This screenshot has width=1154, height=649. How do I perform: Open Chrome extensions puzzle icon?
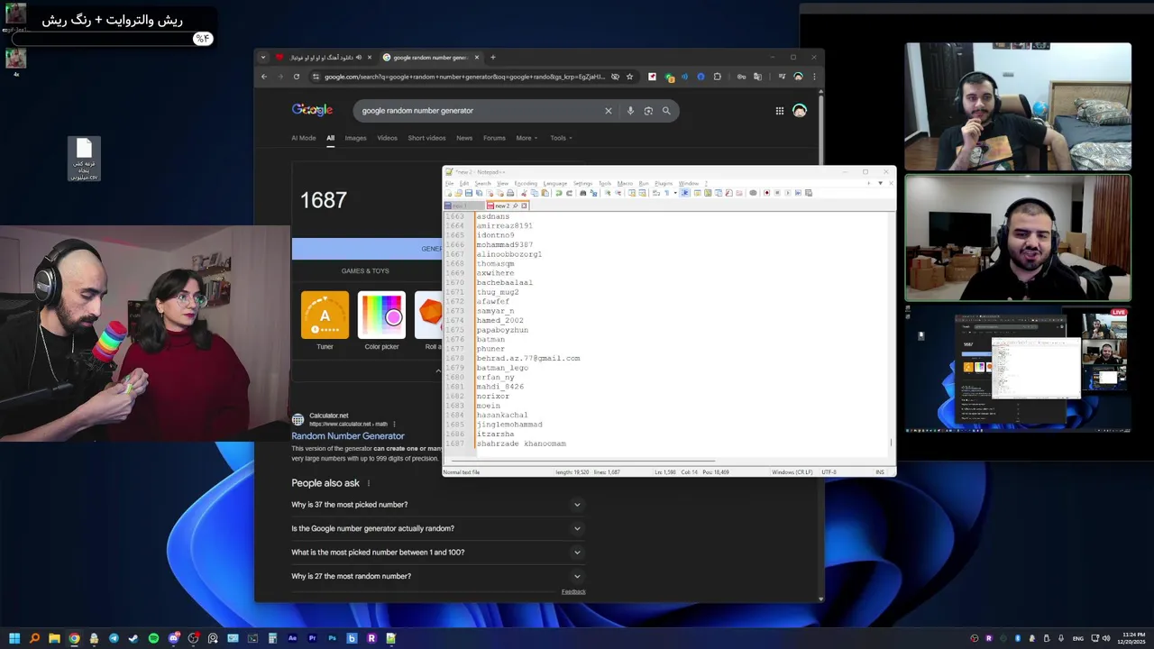[x=718, y=77]
